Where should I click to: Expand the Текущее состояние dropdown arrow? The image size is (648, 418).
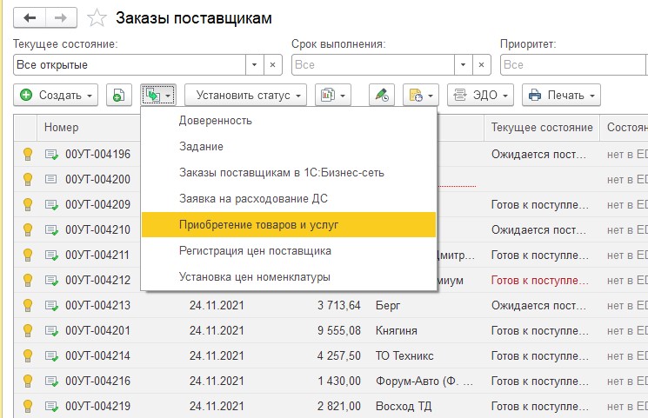tap(254, 65)
